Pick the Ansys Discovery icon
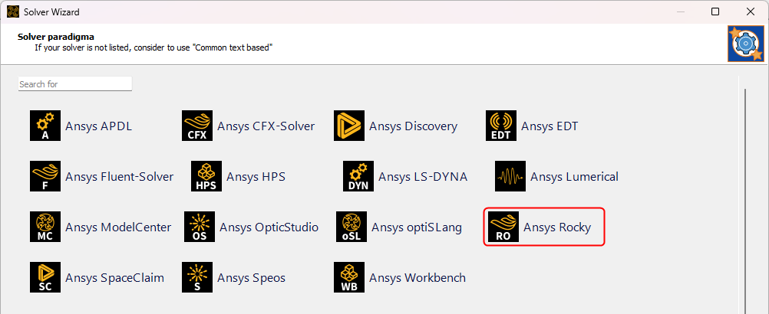Screen dimensions: 769x314 click(349, 126)
